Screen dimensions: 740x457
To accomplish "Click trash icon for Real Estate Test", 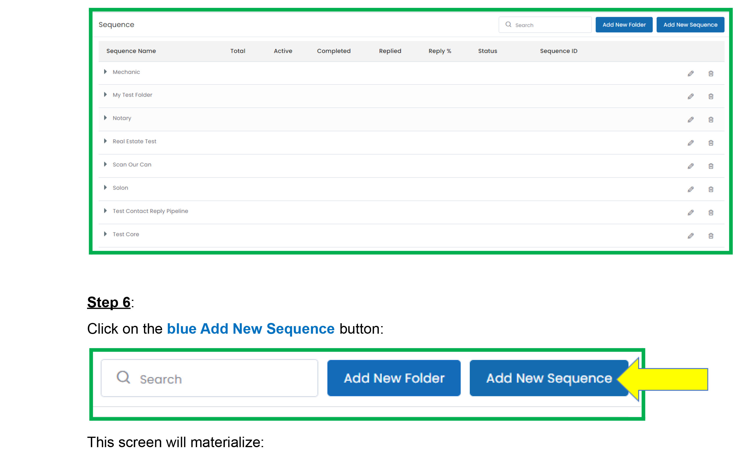I will [711, 143].
